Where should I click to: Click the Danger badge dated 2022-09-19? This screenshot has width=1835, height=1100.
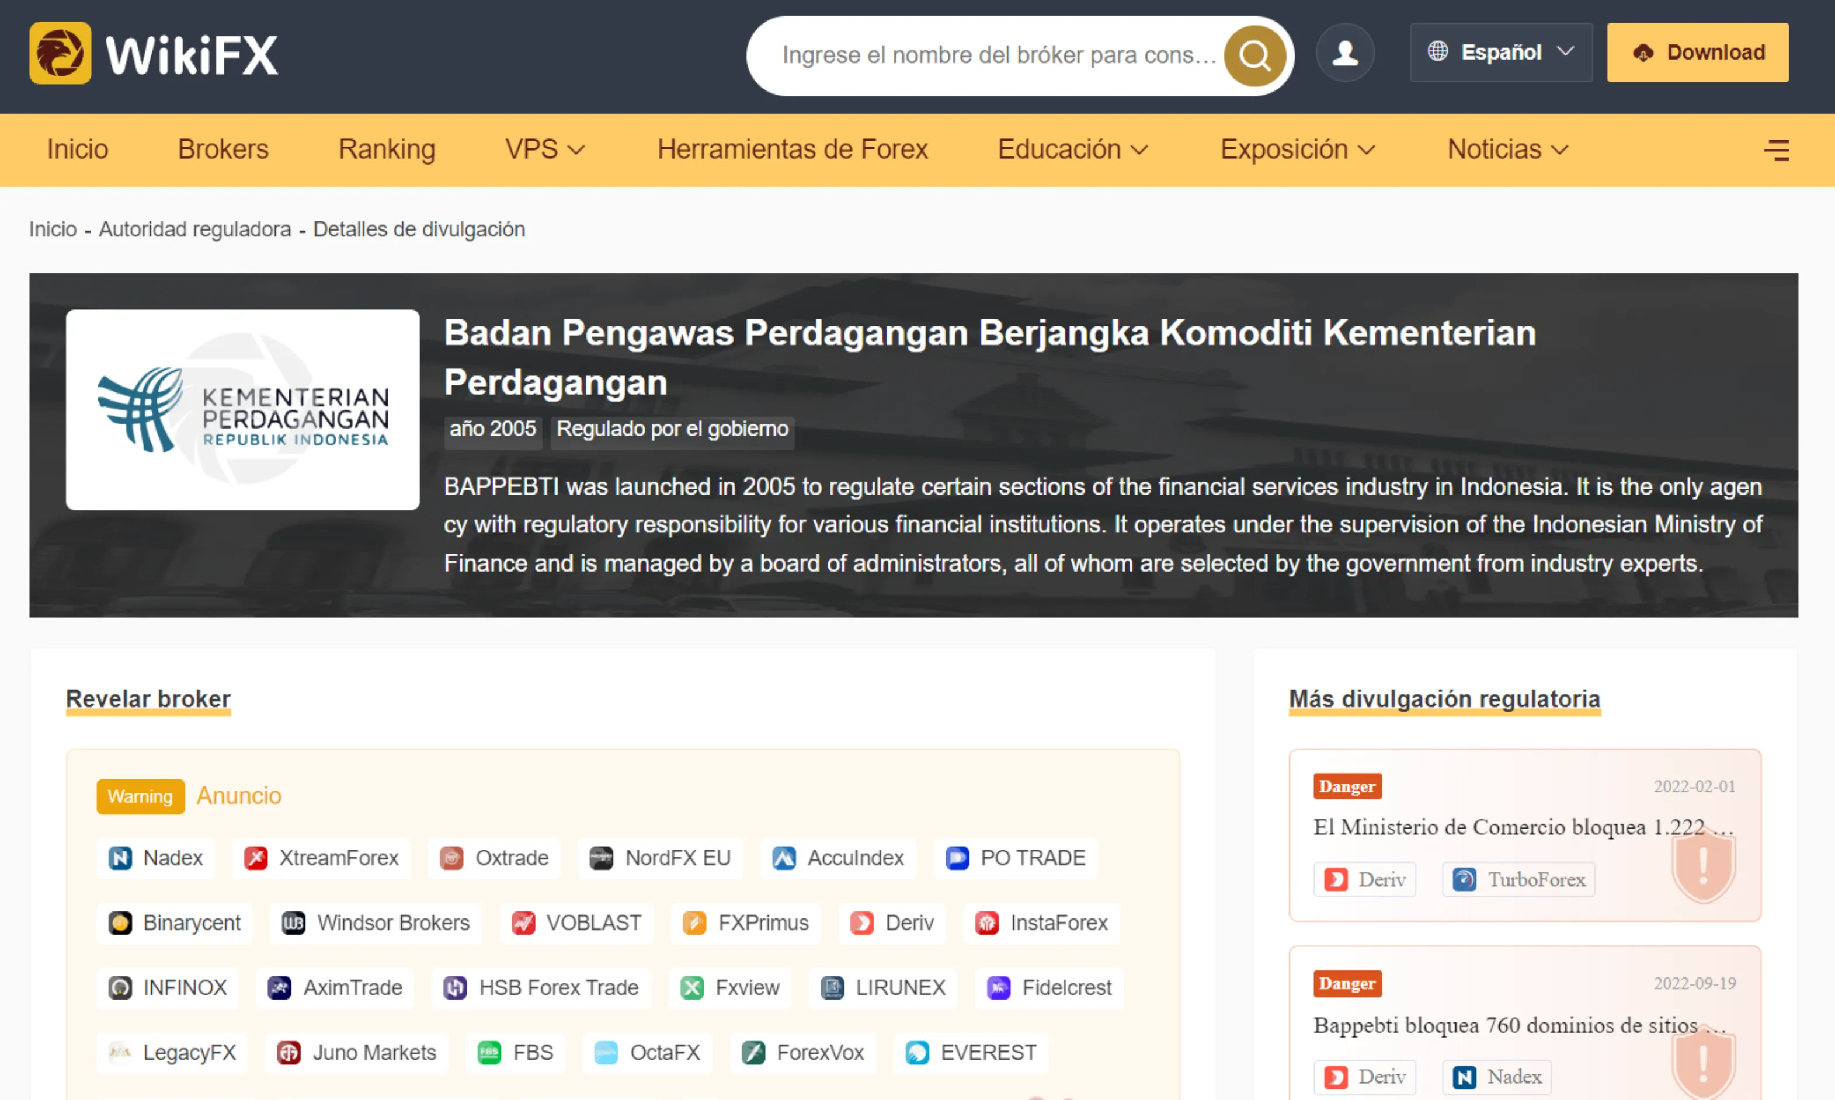[1348, 984]
